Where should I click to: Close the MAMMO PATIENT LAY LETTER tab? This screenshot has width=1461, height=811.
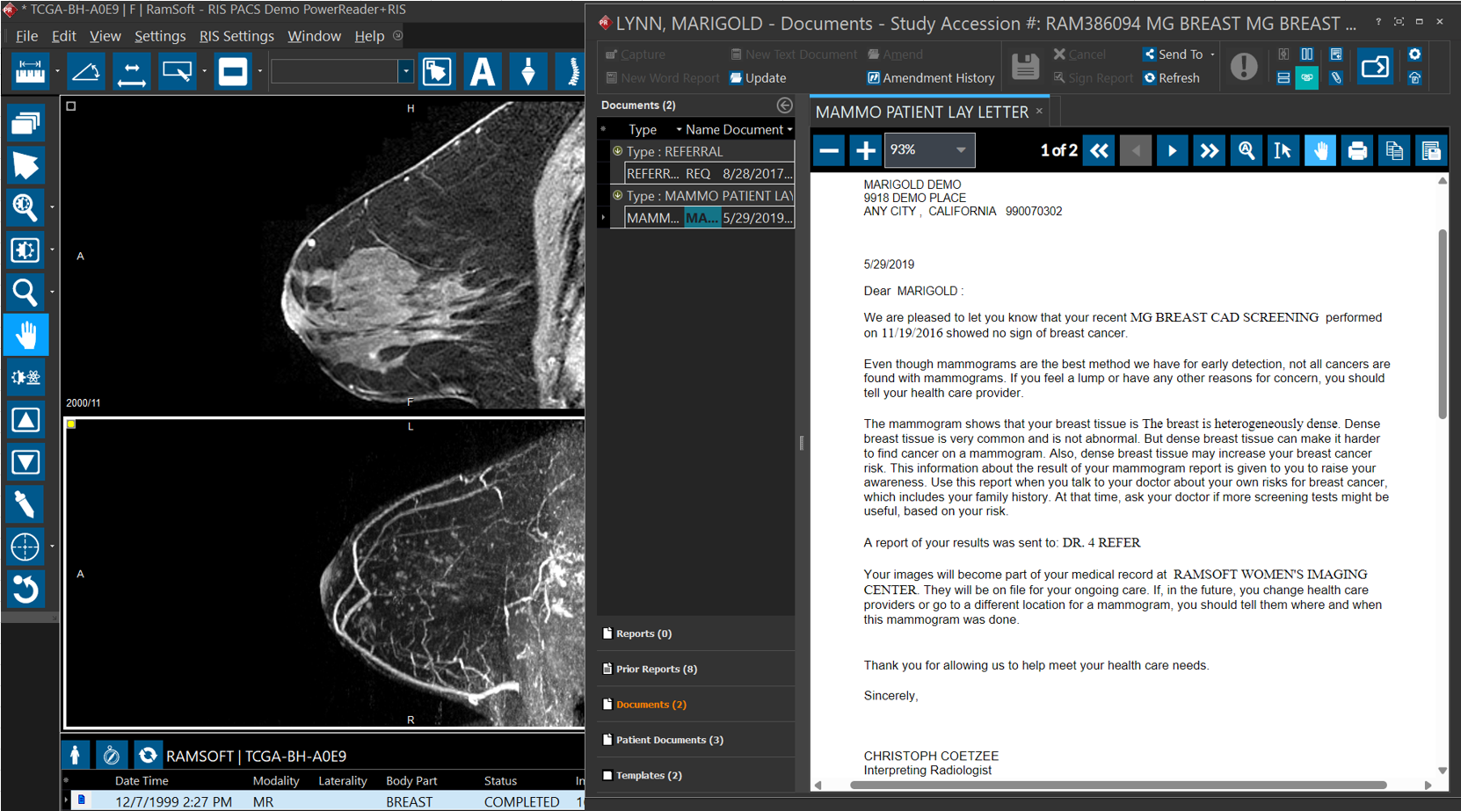pyautogui.click(x=1039, y=111)
